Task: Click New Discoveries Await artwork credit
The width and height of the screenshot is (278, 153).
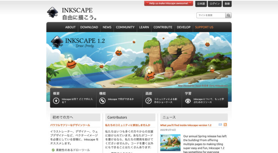Action: click(x=203, y=86)
